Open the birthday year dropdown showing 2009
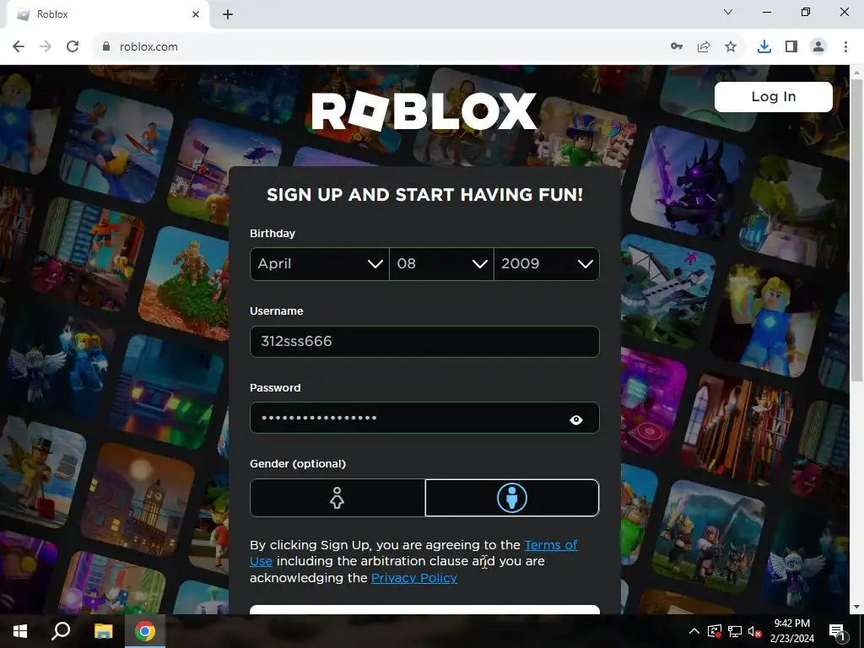Image resolution: width=864 pixels, height=648 pixels. pyautogui.click(x=547, y=264)
